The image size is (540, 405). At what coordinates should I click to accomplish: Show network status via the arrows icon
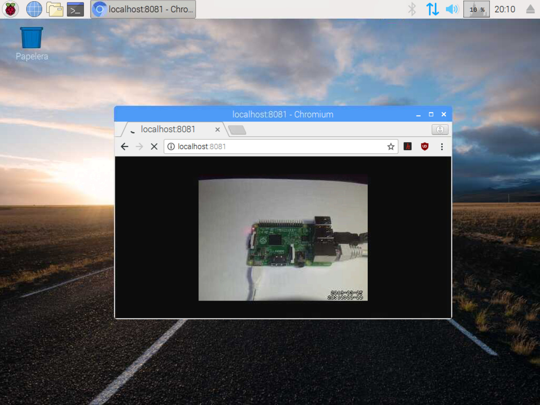[432, 9]
